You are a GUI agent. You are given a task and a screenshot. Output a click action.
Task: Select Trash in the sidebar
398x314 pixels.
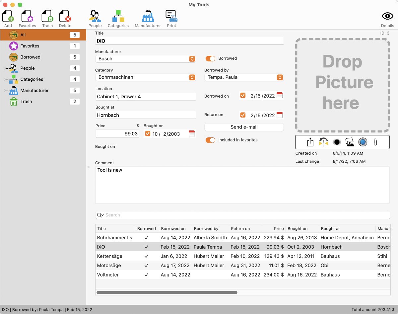pos(43,102)
